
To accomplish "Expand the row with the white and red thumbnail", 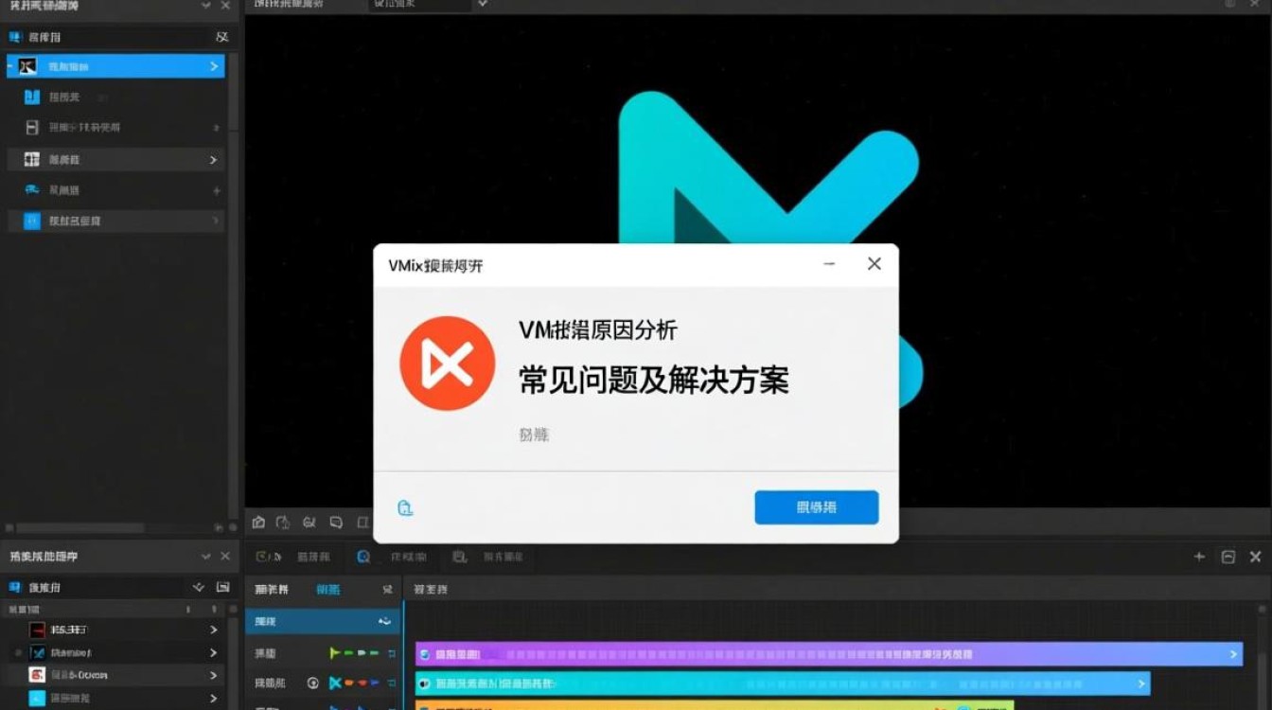I will (214, 675).
